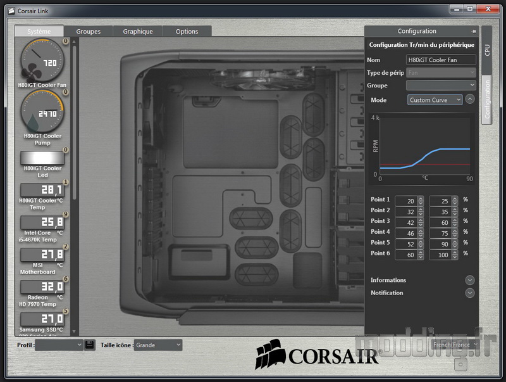Image resolution: width=506 pixels, height=382 pixels.
Task: Select the H80iGT Cooler Led device
Action: click(42, 158)
